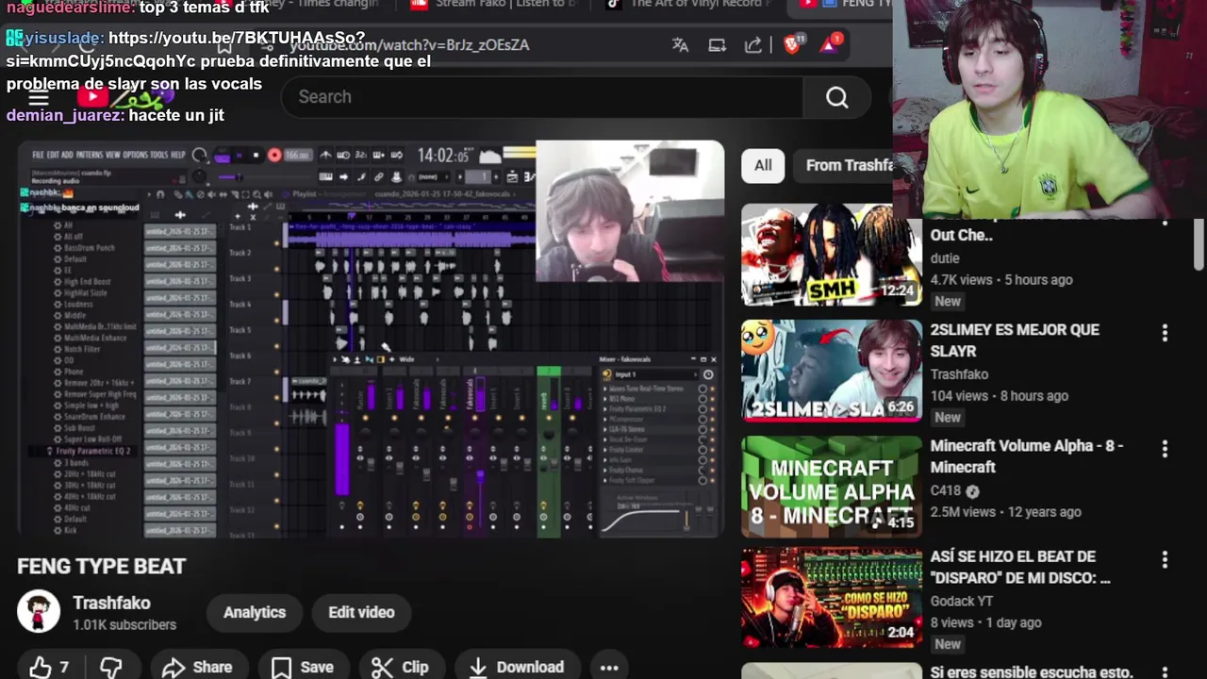Open options menu for Si eres sensible video

coord(1165,672)
